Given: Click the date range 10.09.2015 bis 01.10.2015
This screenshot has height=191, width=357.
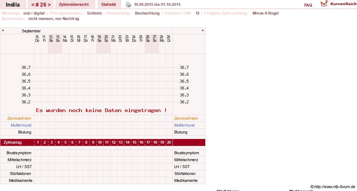Looking at the screenshot, I should (x=157, y=5).
